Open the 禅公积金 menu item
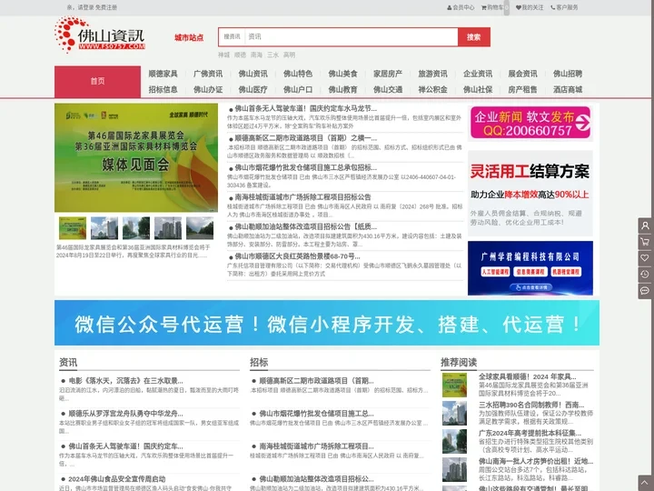 (433, 89)
